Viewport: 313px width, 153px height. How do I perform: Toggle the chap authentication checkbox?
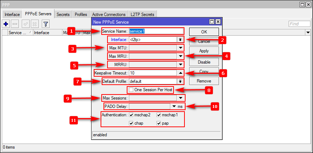tap(131, 124)
